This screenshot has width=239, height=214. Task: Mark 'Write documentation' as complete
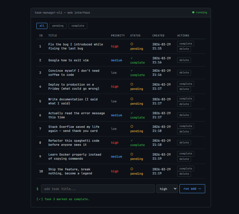185,98
